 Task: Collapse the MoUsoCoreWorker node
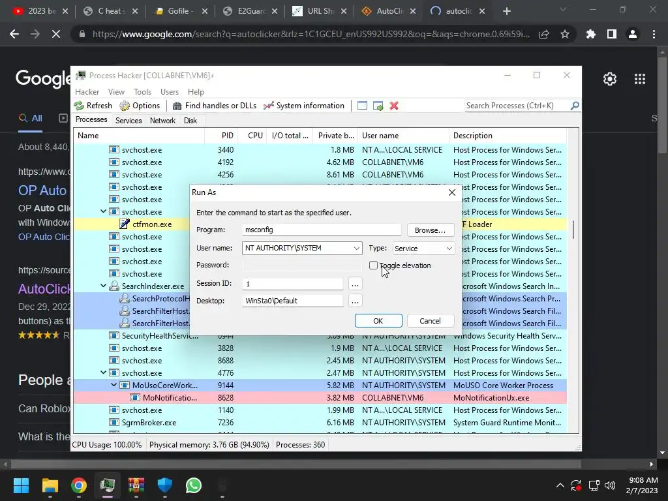tap(114, 385)
